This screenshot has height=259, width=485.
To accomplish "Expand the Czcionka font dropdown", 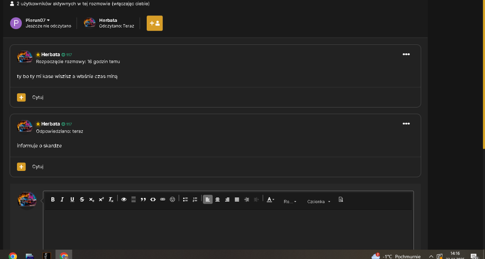I will pyautogui.click(x=319, y=201).
